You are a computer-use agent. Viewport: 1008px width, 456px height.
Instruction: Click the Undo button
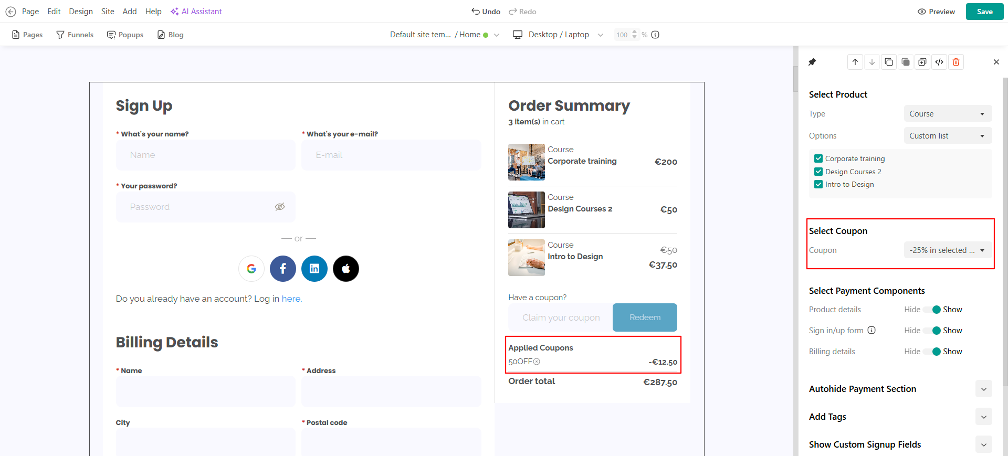pos(486,12)
